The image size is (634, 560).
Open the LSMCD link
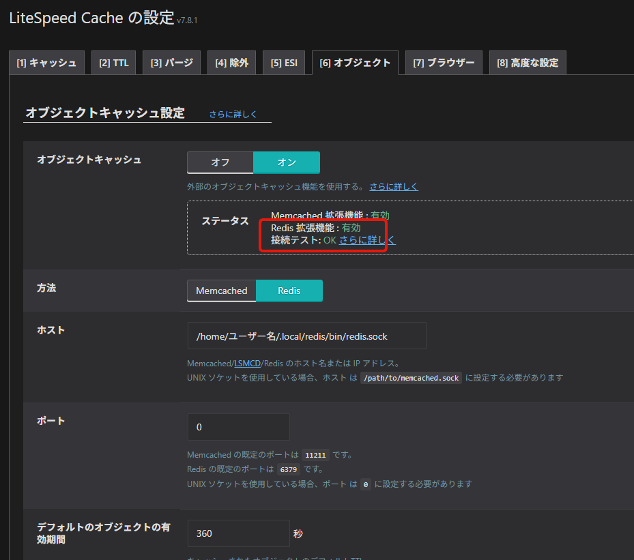(248, 364)
